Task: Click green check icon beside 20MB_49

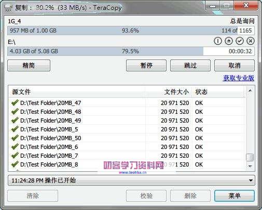Action: coord(15,120)
